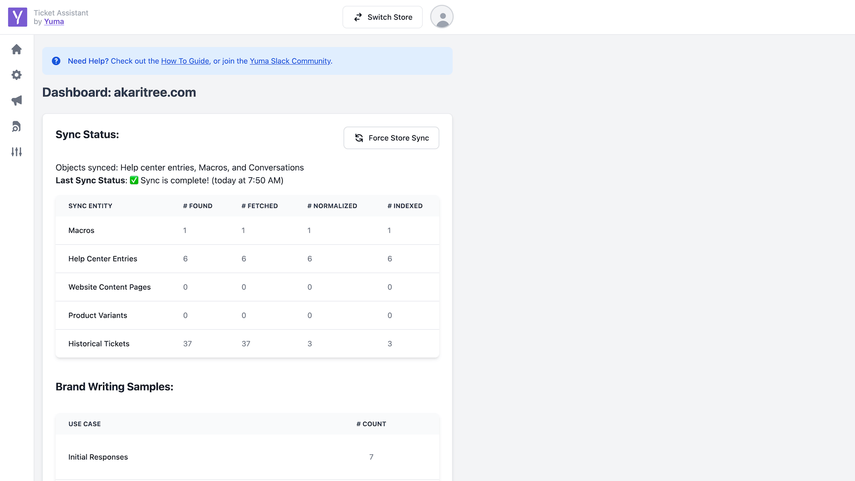Open the Home dashboard sidebar icon
855x481 pixels.
tap(17, 49)
